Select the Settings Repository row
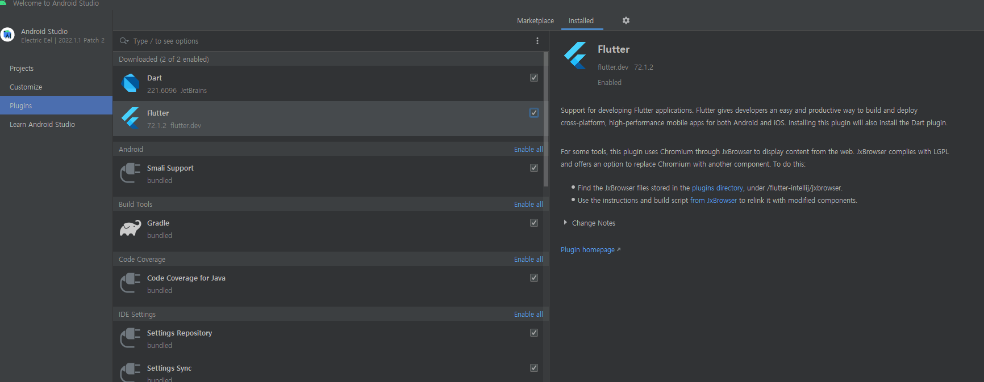This screenshot has width=984, height=382. click(x=328, y=338)
